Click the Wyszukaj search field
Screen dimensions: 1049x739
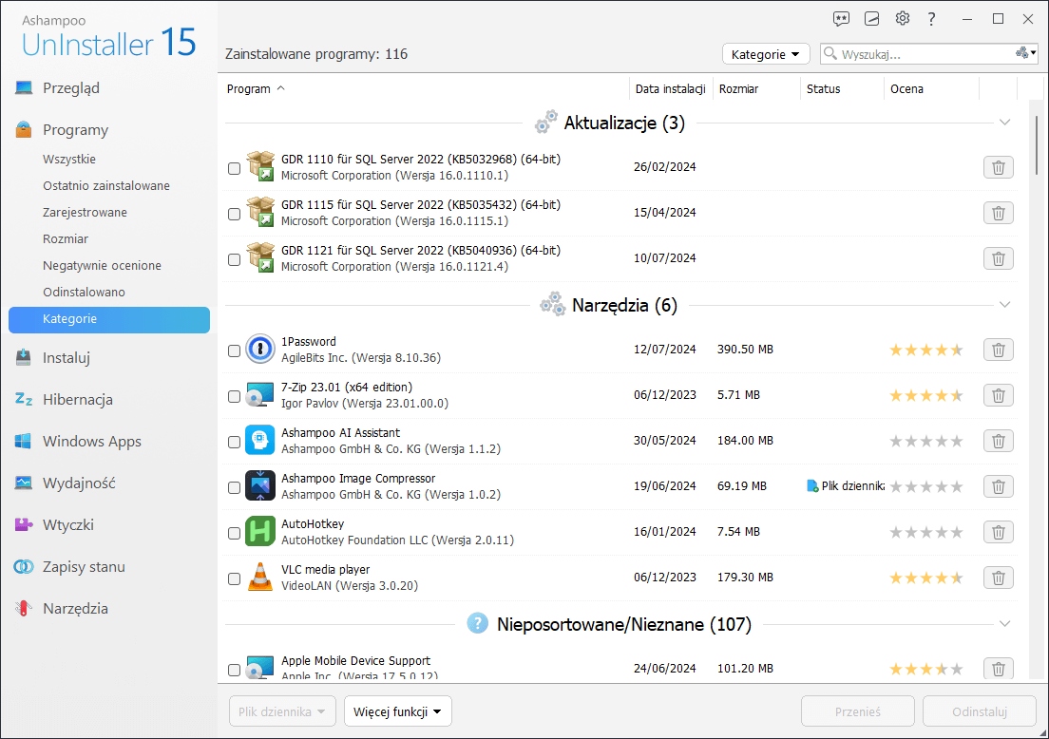click(922, 54)
